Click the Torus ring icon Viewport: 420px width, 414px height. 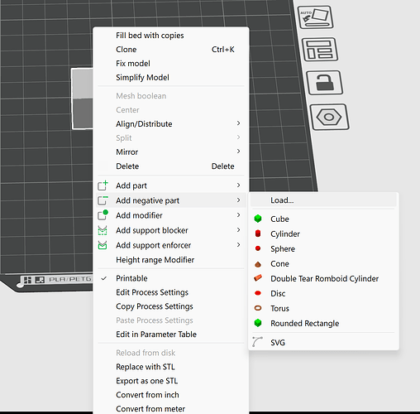(x=258, y=308)
